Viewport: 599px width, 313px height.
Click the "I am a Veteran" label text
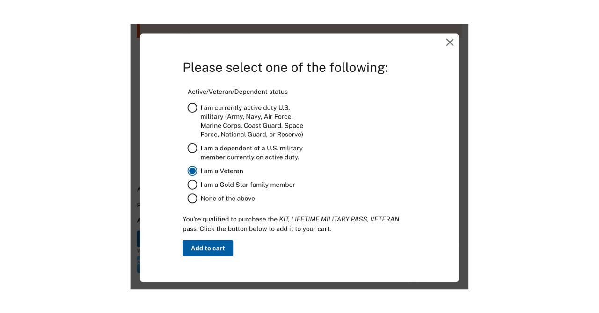coord(222,171)
